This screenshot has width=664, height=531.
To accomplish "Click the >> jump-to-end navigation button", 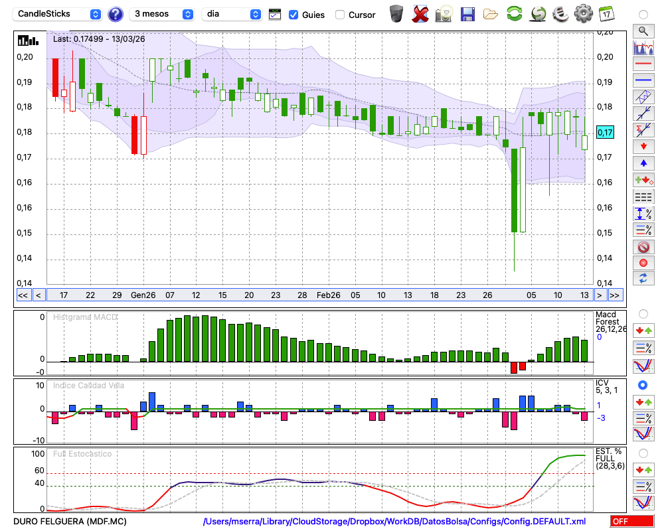I will click(615, 295).
